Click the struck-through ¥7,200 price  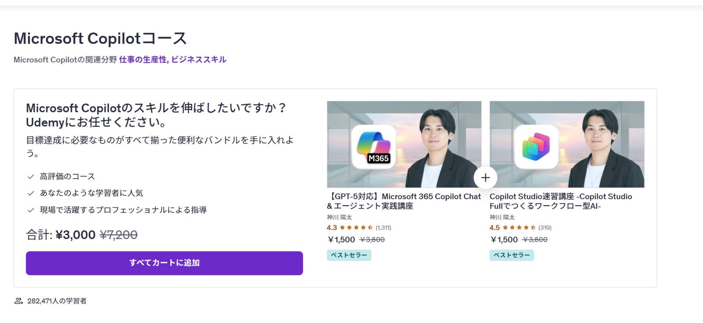(119, 235)
